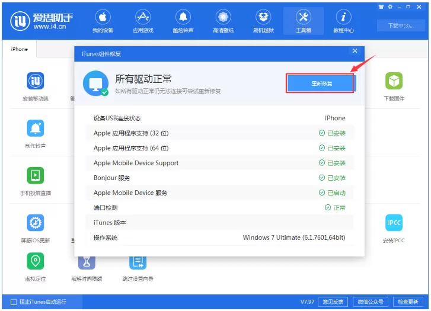Select the Apple 应用程序支持 (64 位) row
The height and width of the screenshot is (311, 431).
coord(219,148)
